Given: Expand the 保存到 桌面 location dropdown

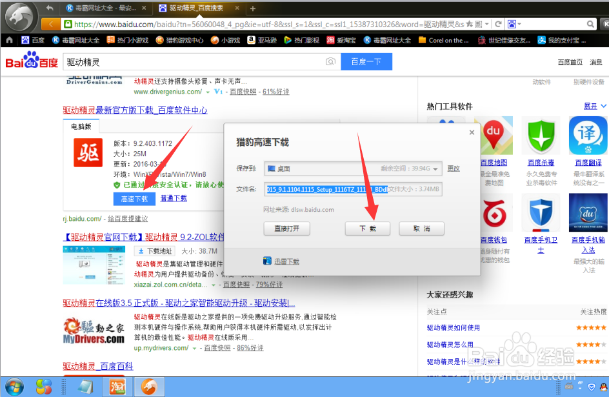Looking at the screenshot, I should [435, 169].
